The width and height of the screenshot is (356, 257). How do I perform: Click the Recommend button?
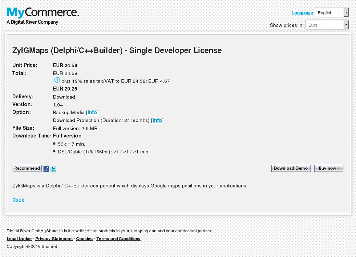tap(27, 168)
